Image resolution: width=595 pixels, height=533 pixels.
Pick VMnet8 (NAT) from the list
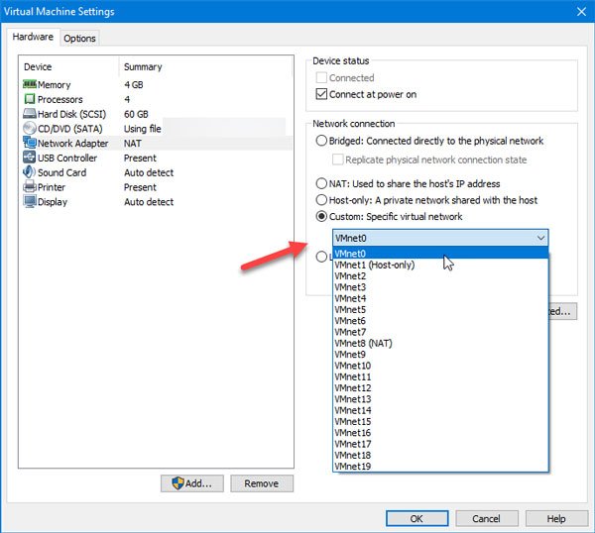[x=440, y=343]
